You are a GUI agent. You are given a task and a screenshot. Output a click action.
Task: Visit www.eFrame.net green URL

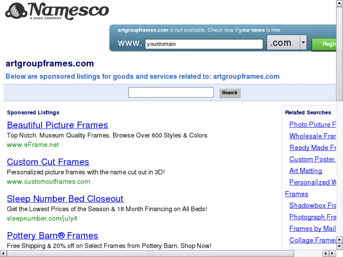coord(33,145)
